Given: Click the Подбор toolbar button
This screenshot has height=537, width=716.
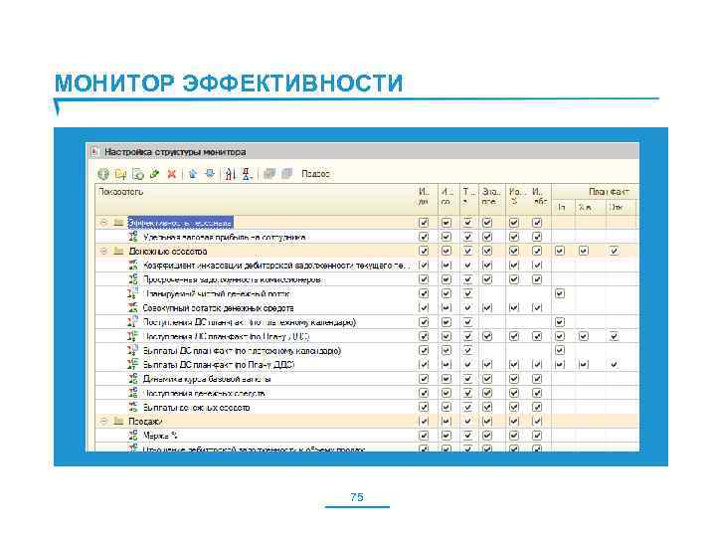Looking at the screenshot, I should pyautogui.click(x=315, y=174).
